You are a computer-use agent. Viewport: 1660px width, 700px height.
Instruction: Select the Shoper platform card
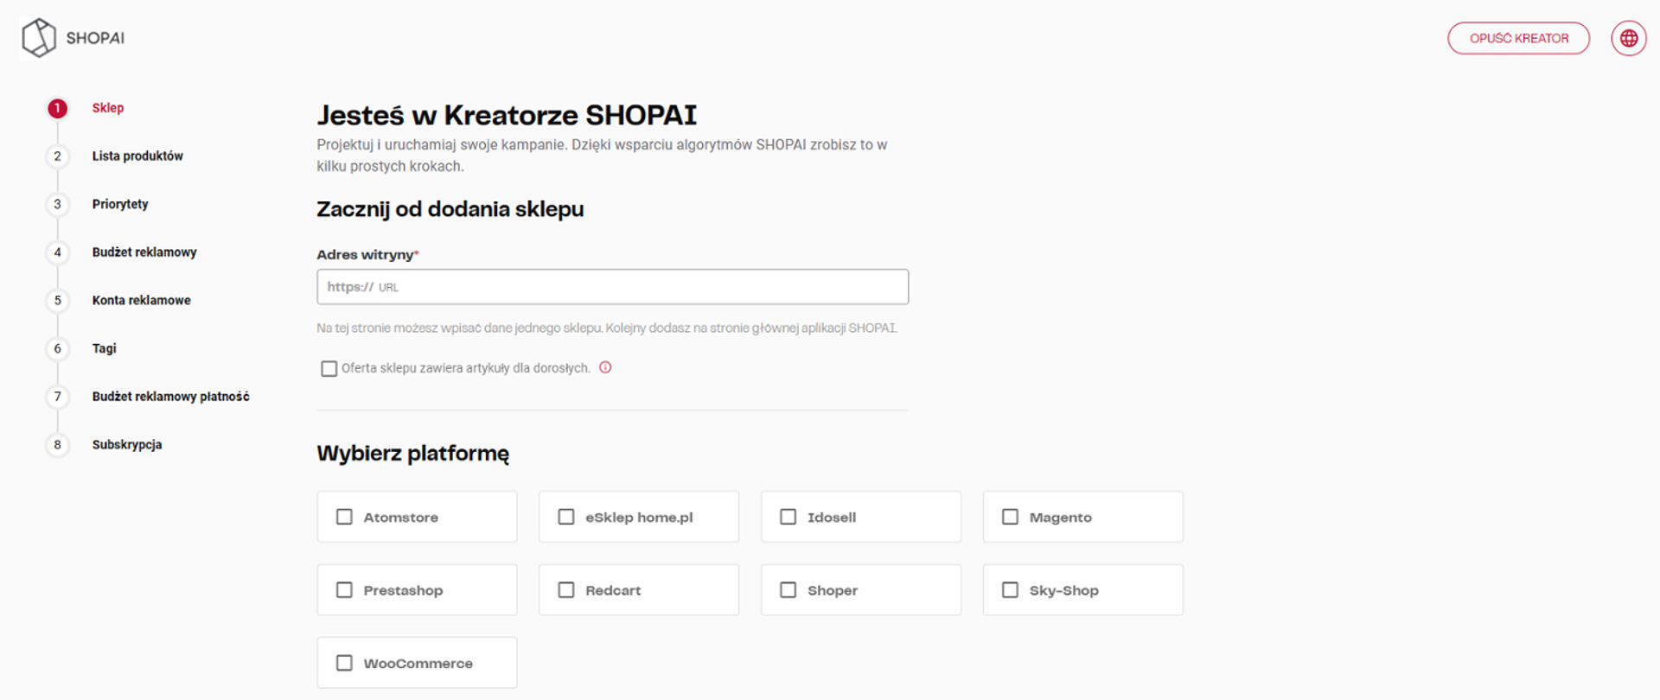pos(860,590)
